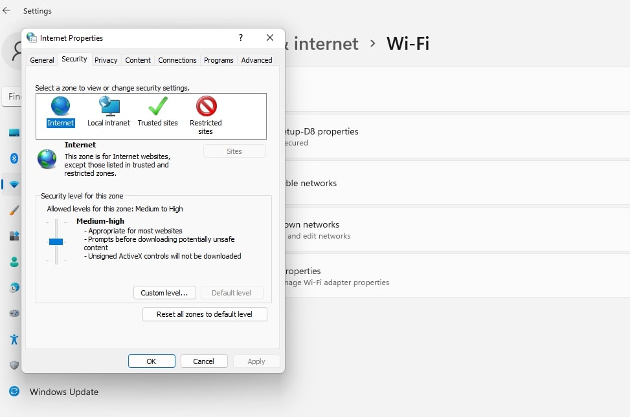Select the Internet zone globe icon

[x=61, y=107]
